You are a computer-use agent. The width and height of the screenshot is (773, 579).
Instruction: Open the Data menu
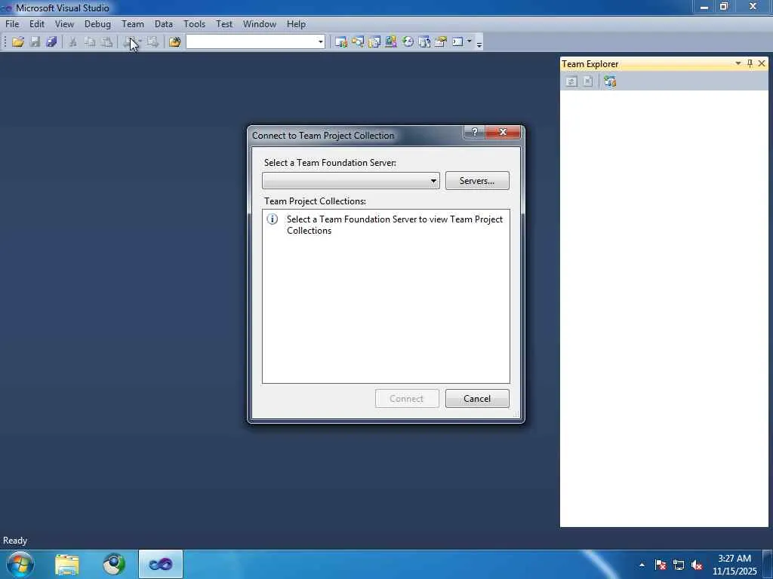(x=164, y=24)
